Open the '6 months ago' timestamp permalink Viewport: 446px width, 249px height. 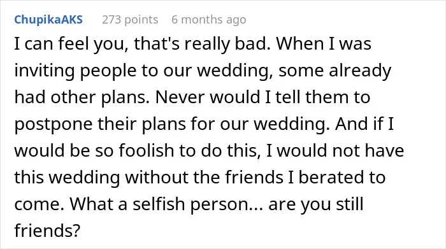[x=209, y=20]
